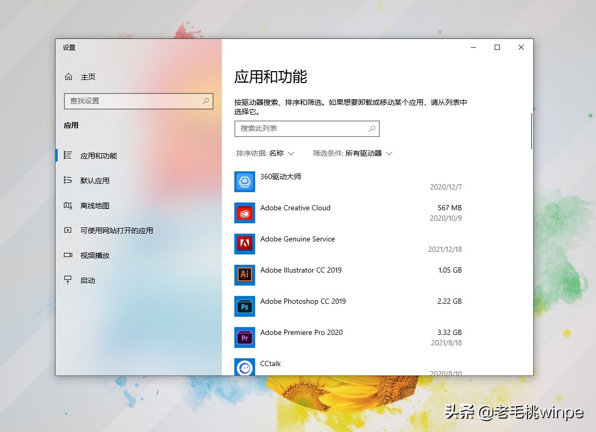
Task: Click the 360驱动大师 app icon
Action: (244, 182)
